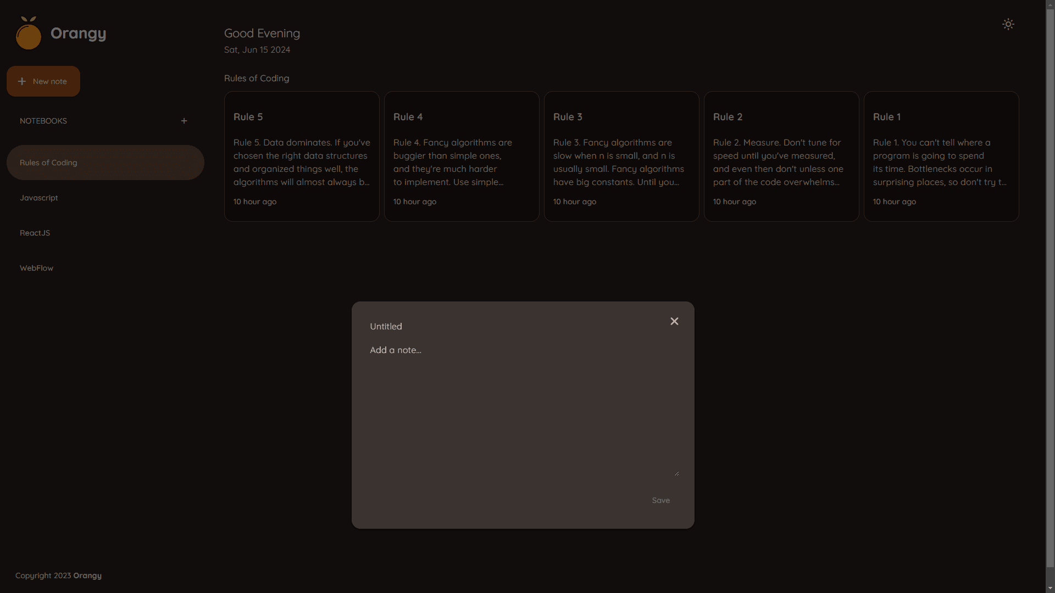Open the Rule 5 note card
The height and width of the screenshot is (593, 1055).
(x=302, y=156)
